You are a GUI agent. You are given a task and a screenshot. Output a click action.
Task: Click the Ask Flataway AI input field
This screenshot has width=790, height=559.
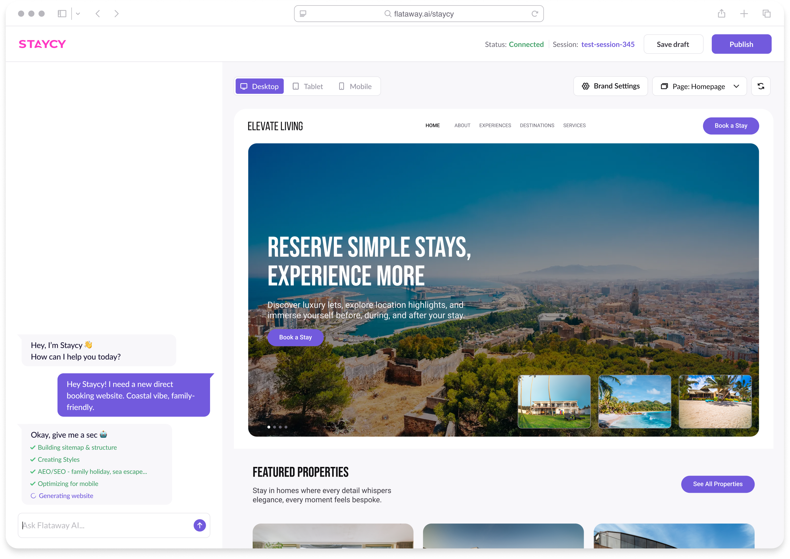[103, 525]
